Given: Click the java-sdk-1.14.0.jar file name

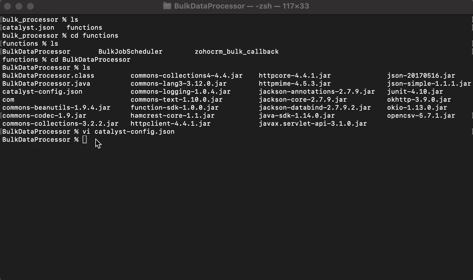Looking at the screenshot, I should (297, 116).
